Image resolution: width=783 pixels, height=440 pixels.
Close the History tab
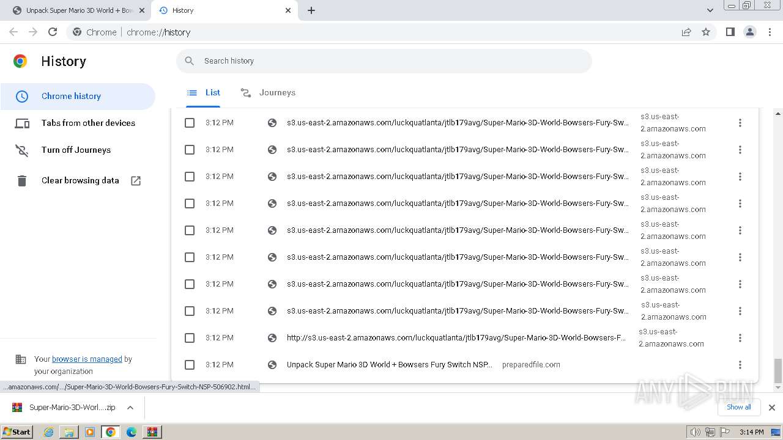[288, 10]
